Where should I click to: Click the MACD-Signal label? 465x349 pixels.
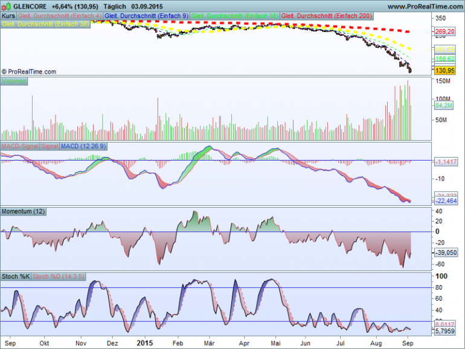point(20,146)
